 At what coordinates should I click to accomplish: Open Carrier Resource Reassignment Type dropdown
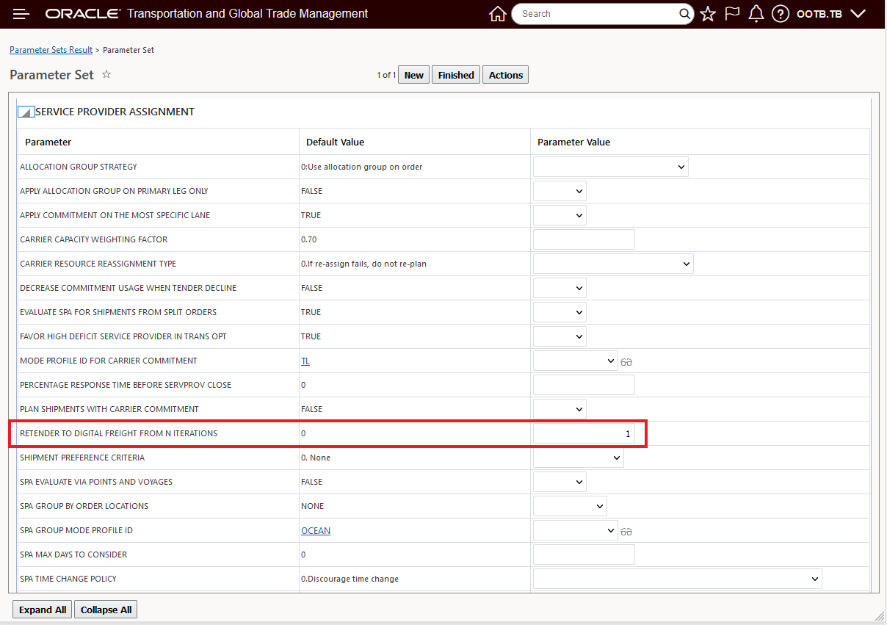613,264
